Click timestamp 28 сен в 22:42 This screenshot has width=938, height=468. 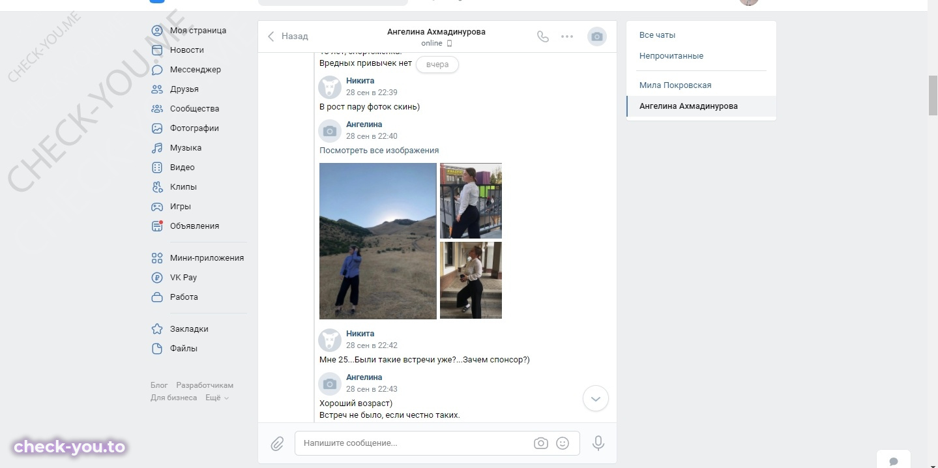coord(372,345)
